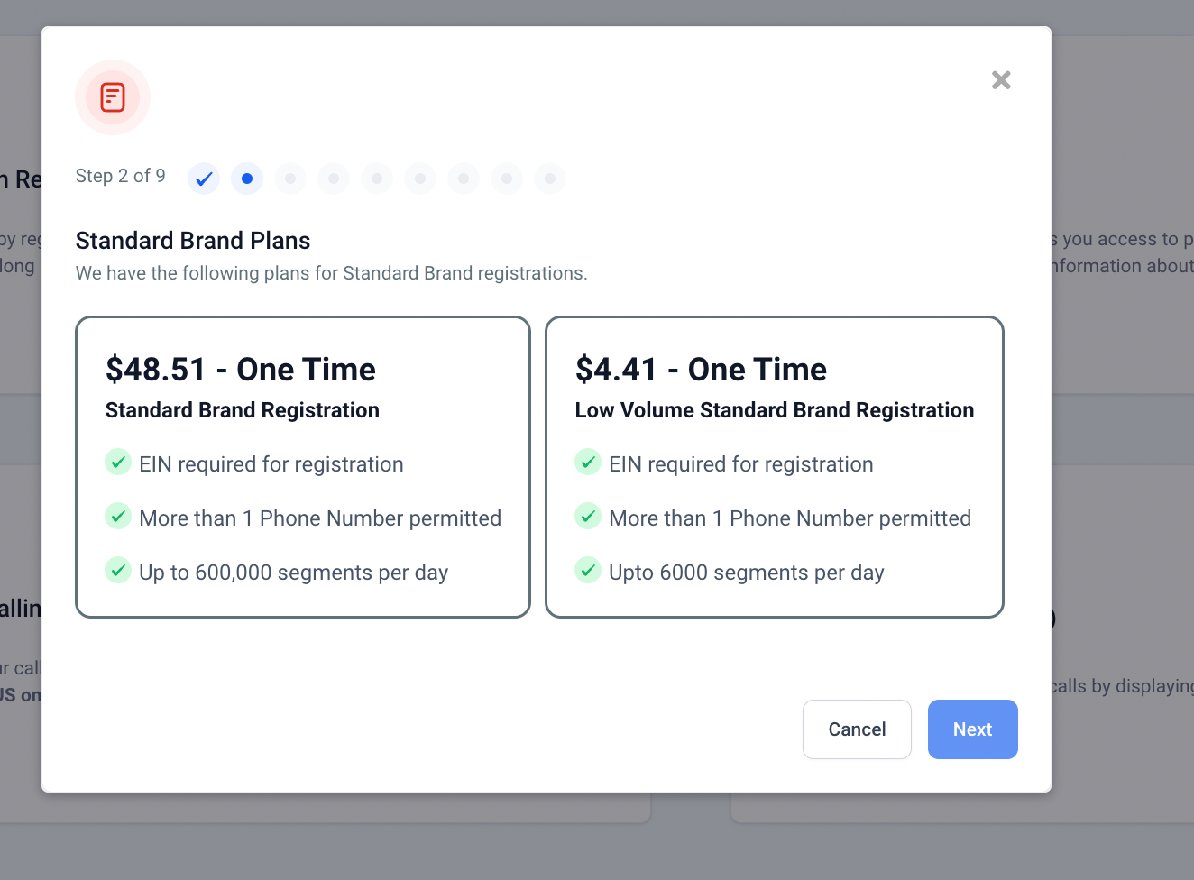Select the $4.41 Low Volume Standard Brand plan
The image size is (1194, 880).
pyautogui.click(x=775, y=467)
